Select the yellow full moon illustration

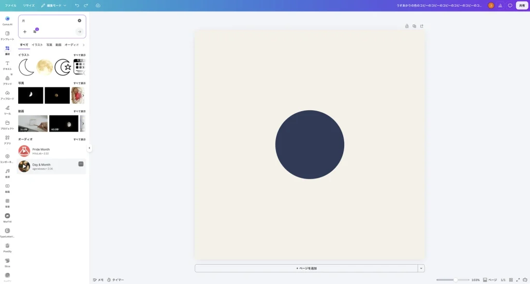(45, 67)
